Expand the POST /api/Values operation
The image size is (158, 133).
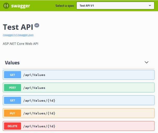[79, 88]
